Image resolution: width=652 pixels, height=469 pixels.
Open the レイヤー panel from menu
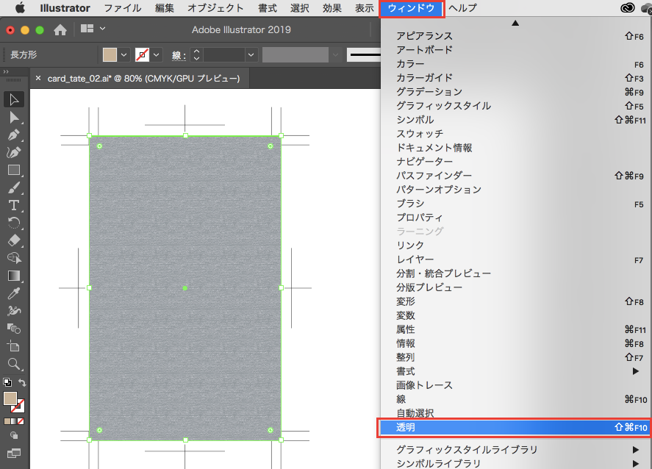click(415, 259)
